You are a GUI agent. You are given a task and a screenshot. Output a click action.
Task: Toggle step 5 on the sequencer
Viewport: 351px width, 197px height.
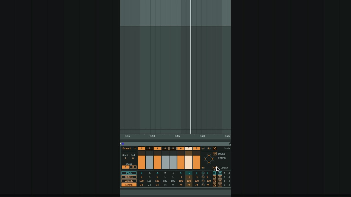[x=173, y=148]
